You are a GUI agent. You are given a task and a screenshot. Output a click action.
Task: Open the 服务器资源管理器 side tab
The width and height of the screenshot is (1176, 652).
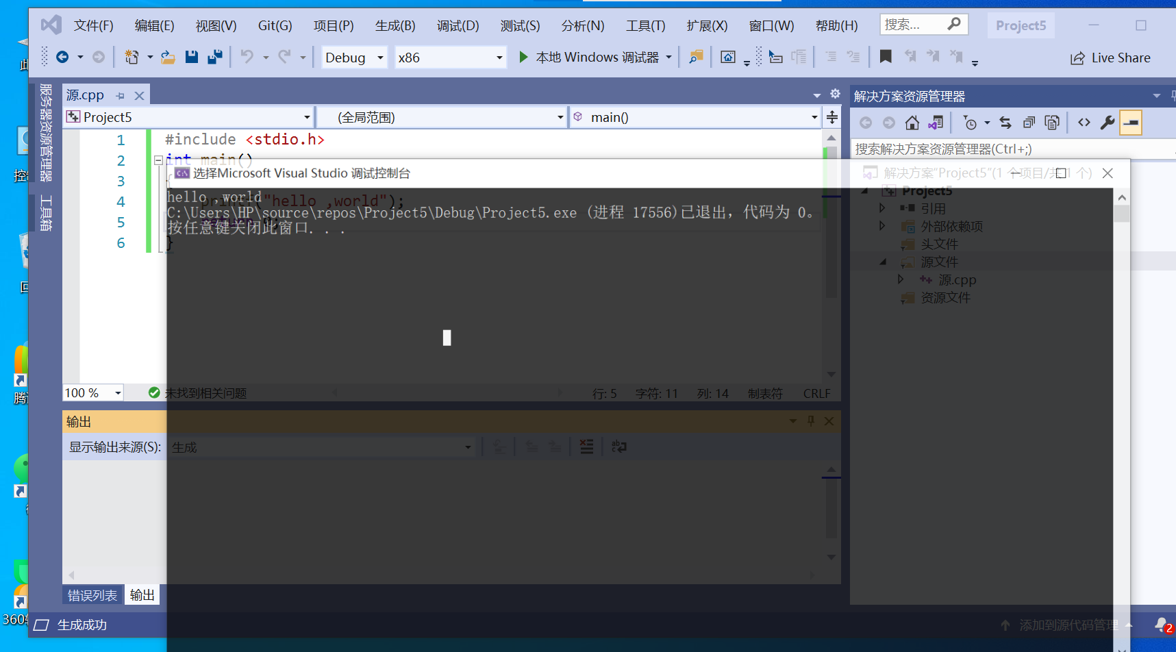click(46, 132)
